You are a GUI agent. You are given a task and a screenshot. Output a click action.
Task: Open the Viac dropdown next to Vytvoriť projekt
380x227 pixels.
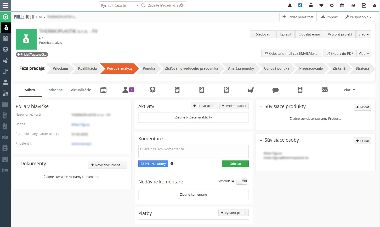click(x=364, y=34)
